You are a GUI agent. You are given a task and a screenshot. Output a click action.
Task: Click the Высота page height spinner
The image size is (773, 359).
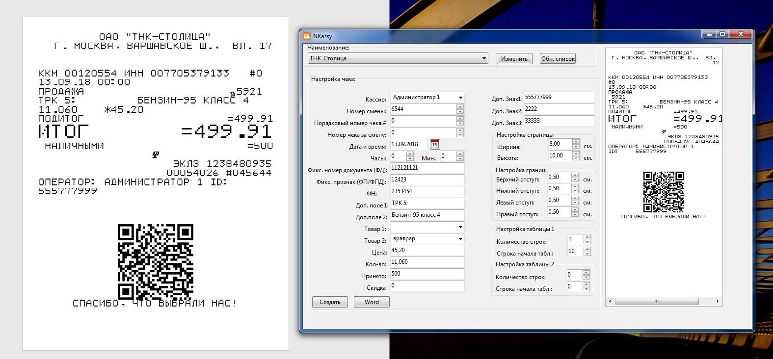coord(576,156)
